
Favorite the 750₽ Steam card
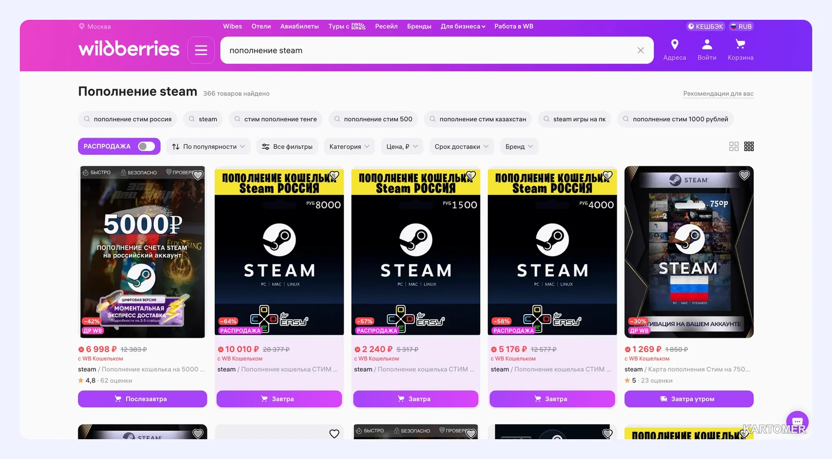click(744, 175)
